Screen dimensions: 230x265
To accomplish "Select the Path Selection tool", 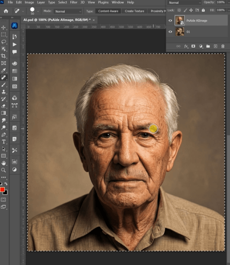I will [x=3, y=149].
